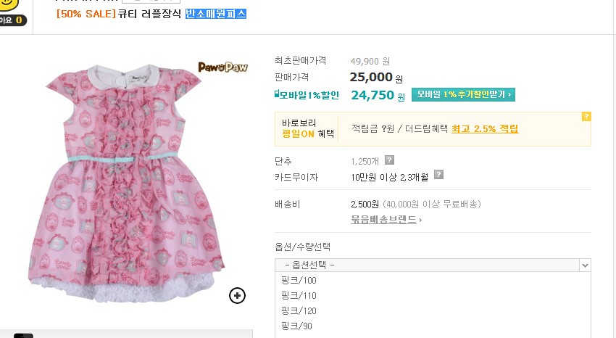Open the 최고 2.5% 적립 link
Screen dimensions: 616x338
click(x=485, y=129)
